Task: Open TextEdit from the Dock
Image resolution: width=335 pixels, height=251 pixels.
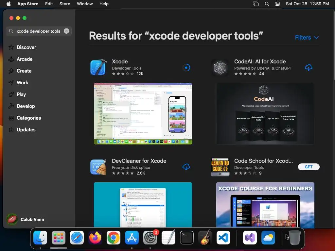Action: point(168,238)
